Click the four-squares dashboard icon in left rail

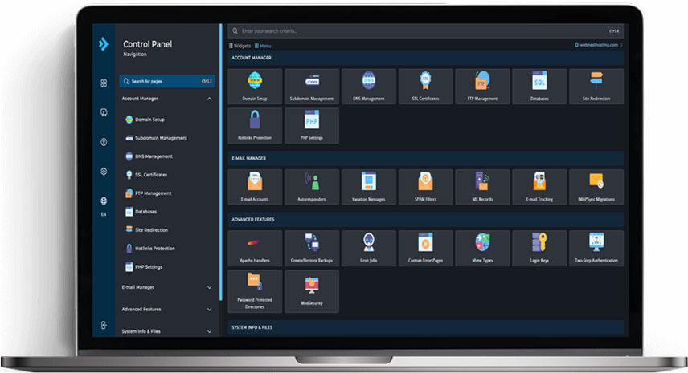104,83
